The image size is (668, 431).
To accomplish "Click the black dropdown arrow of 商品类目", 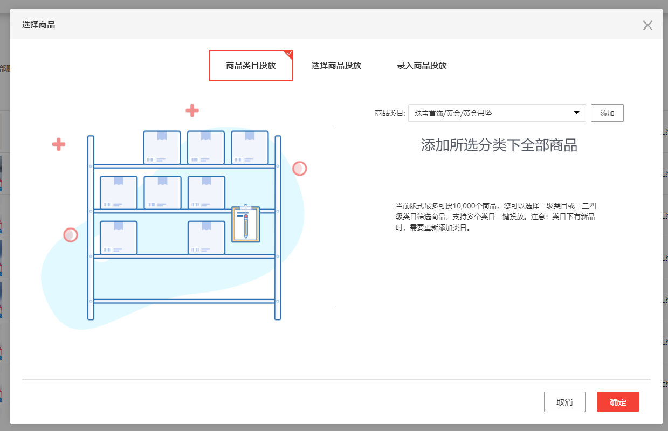I will click(576, 113).
